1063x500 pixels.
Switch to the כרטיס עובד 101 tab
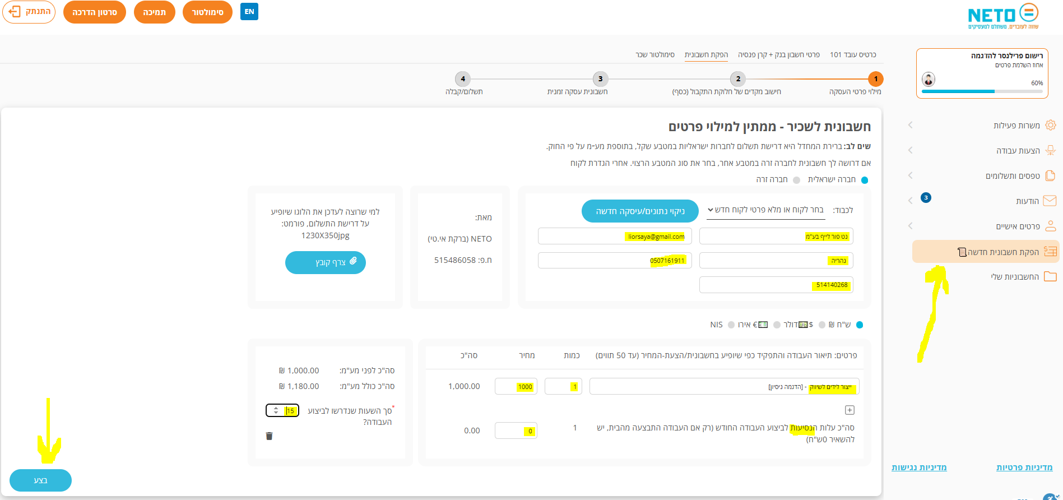[853, 54]
